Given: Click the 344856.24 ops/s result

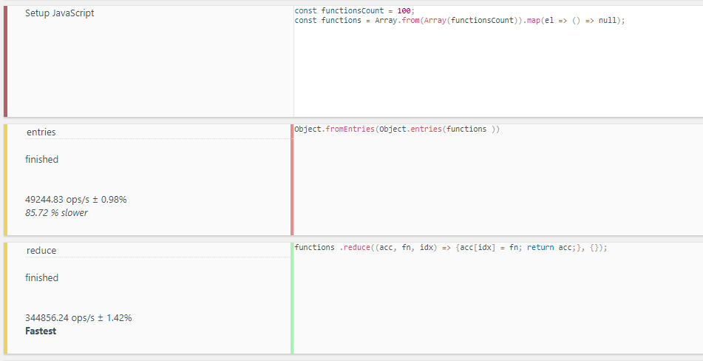Looking at the screenshot, I should click(x=78, y=318).
